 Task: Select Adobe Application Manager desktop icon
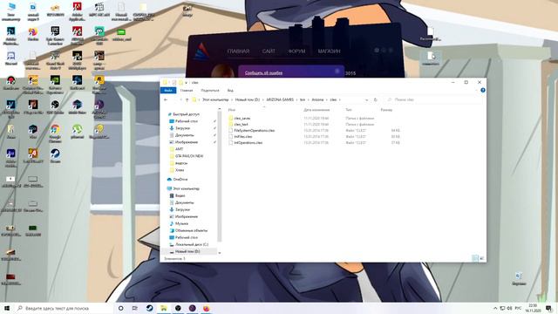pos(78,11)
